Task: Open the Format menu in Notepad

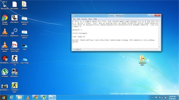Action: pyautogui.click(x=84, y=19)
